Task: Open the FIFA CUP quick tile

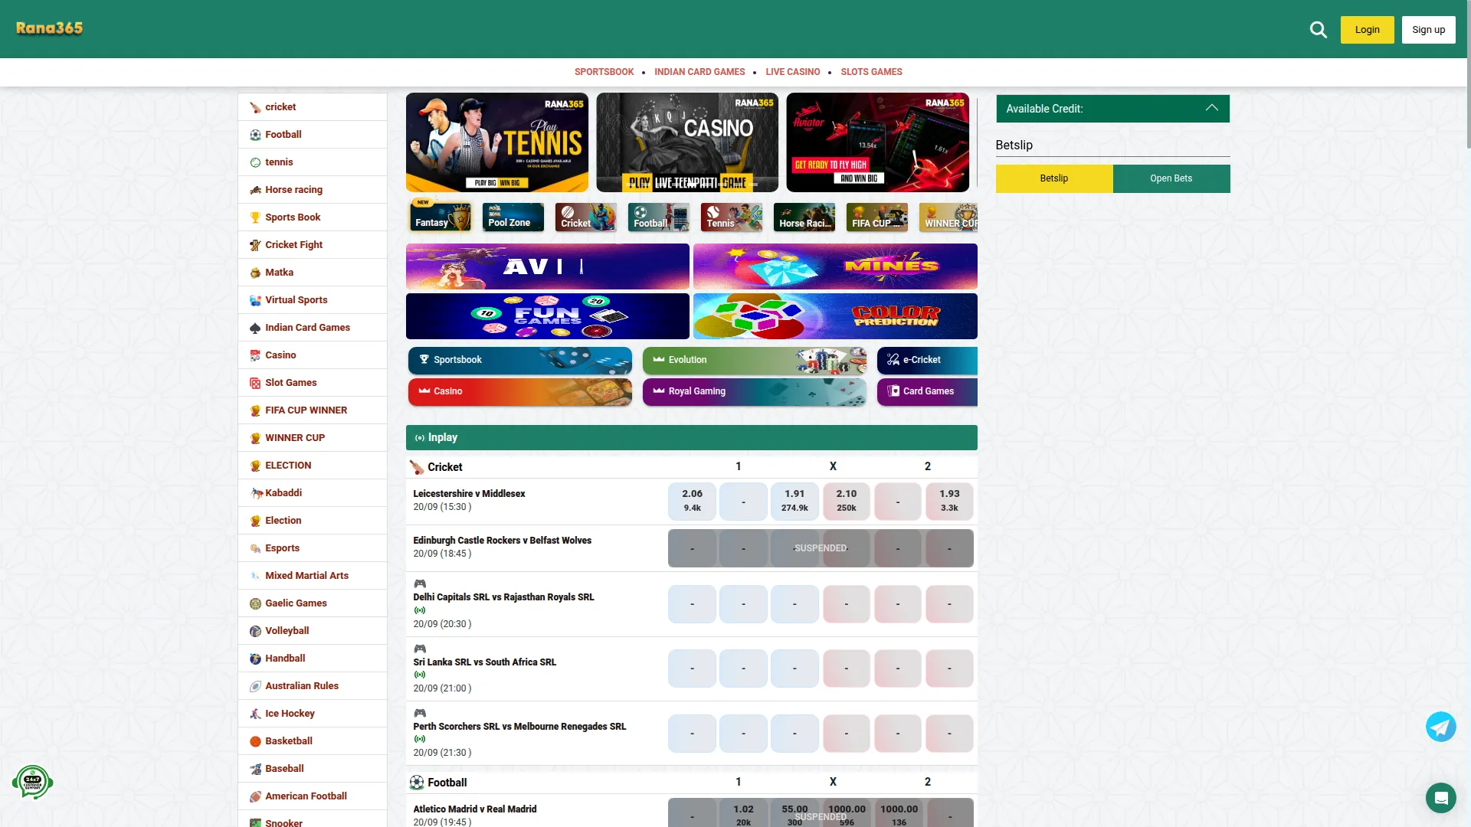Action: [877, 217]
